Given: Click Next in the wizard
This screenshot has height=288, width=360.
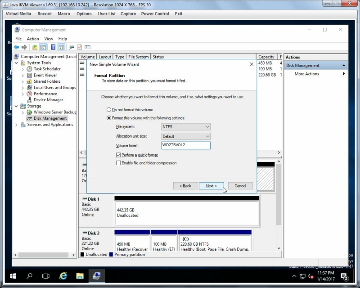Looking at the screenshot, I should [x=211, y=186].
